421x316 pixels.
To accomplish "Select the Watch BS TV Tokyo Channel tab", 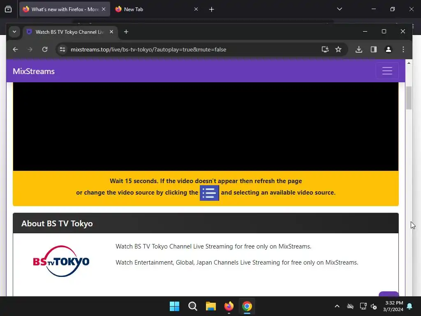I will [x=69, y=32].
